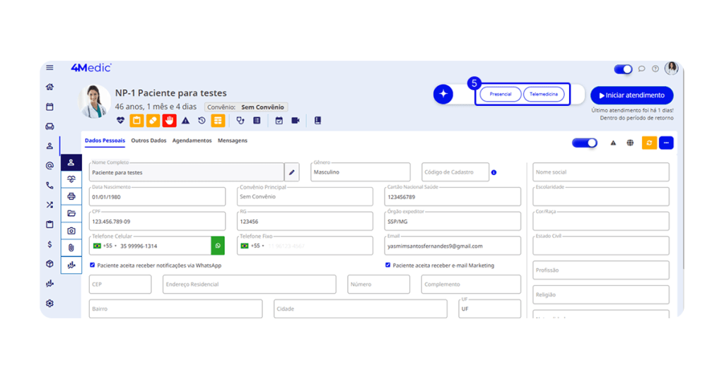The image size is (724, 379).
Task: Select the Telemedicina option button
Action: (544, 94)
